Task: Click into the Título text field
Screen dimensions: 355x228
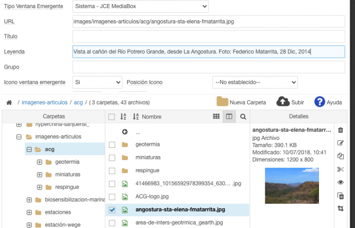Action: (208, 36)
